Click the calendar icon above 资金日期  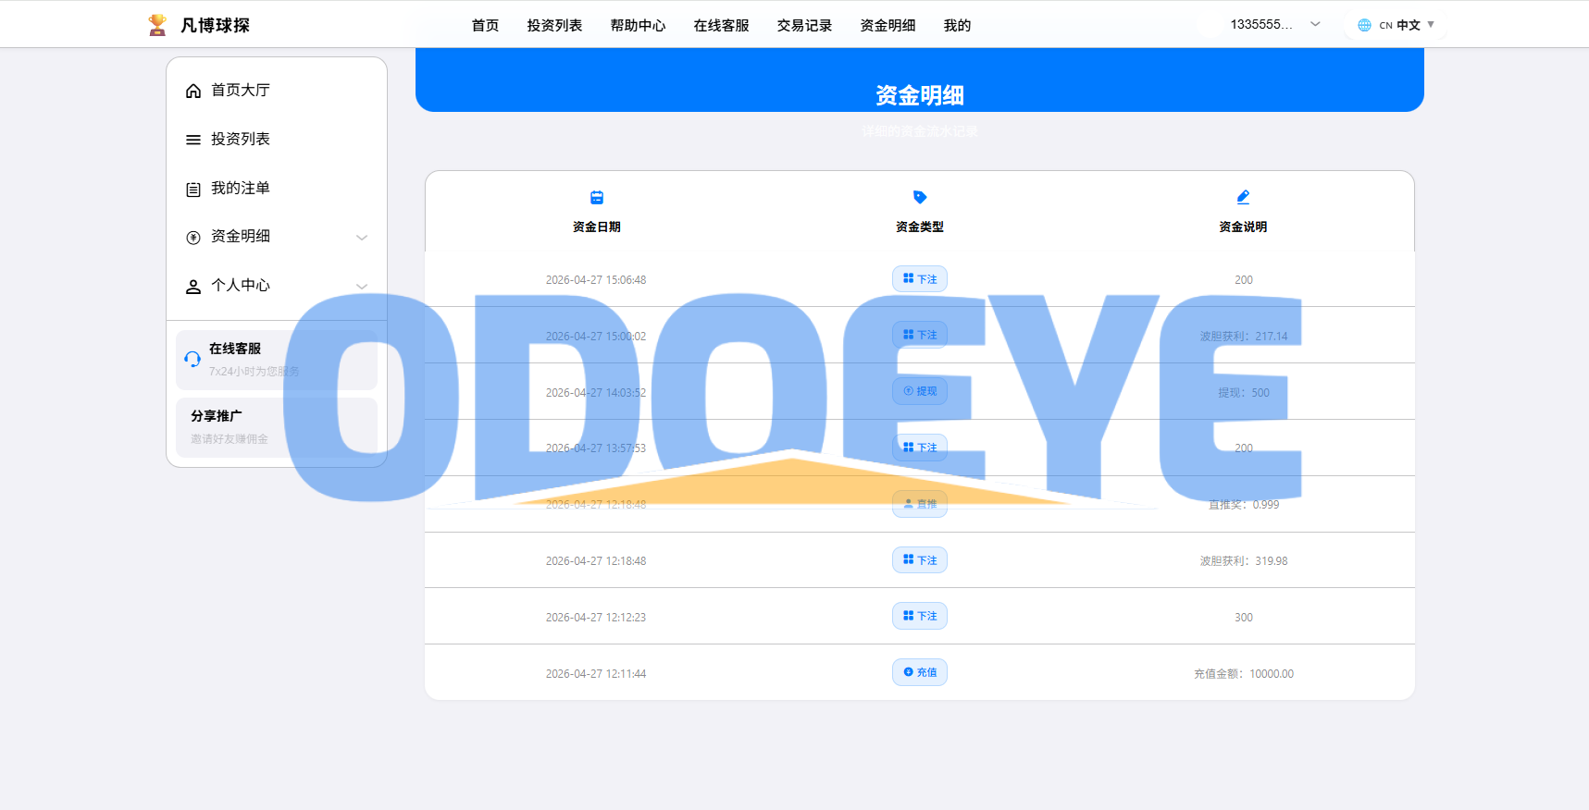pos(597,197)
